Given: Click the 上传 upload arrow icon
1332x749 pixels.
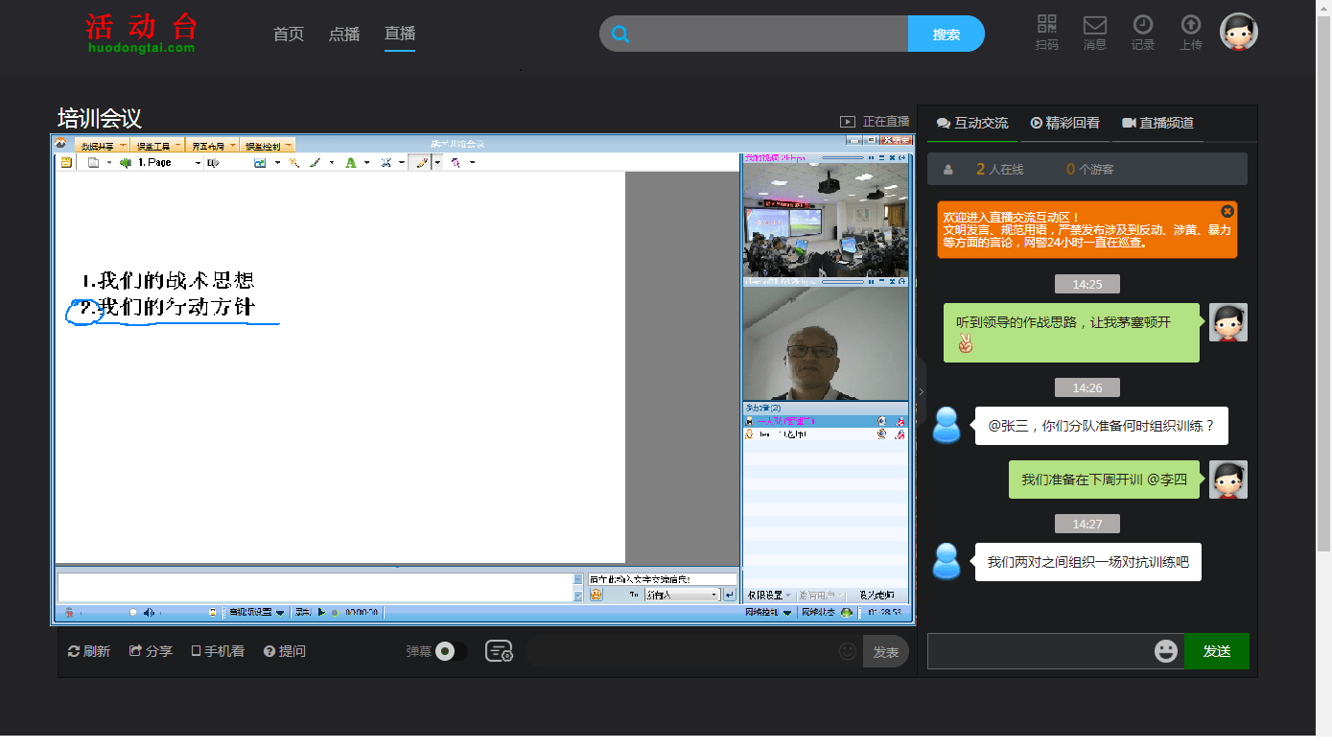Looking at the screenshot, I should click(1190, 26).
